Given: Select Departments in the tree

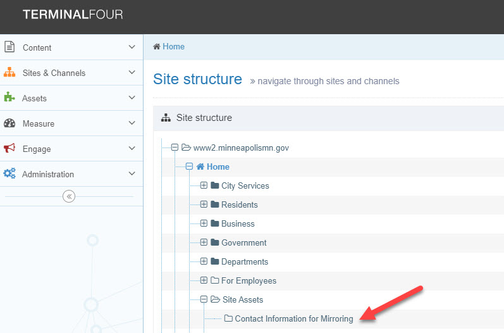Looking at the screenshot, I should click(245, 262).
